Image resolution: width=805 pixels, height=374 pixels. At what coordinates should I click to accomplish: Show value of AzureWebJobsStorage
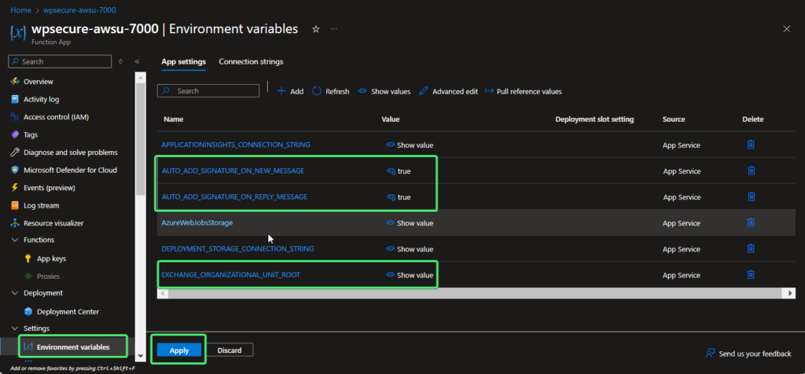coord(410,223)
